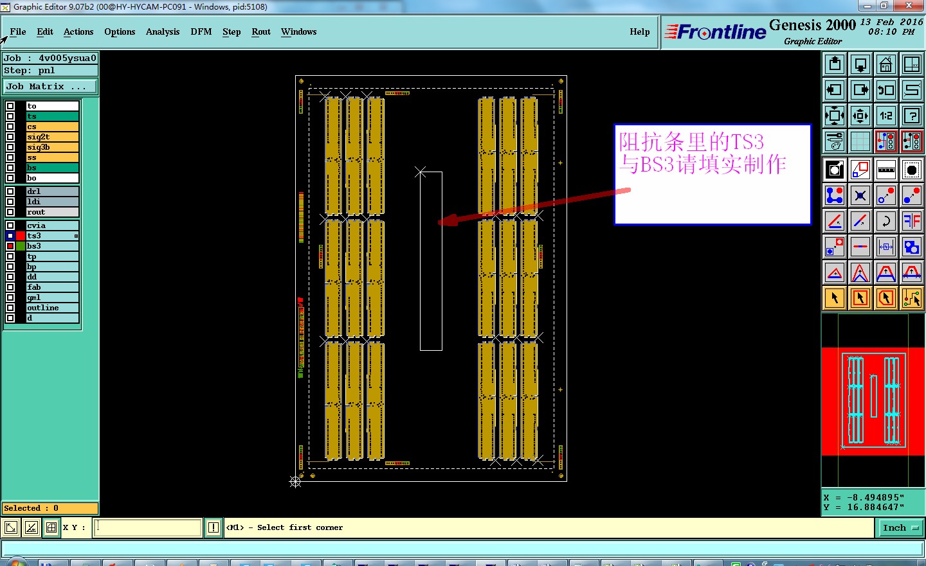This screenshot has height=566, width=926.
Task: Open the Step menu
Action: (232, 31)
